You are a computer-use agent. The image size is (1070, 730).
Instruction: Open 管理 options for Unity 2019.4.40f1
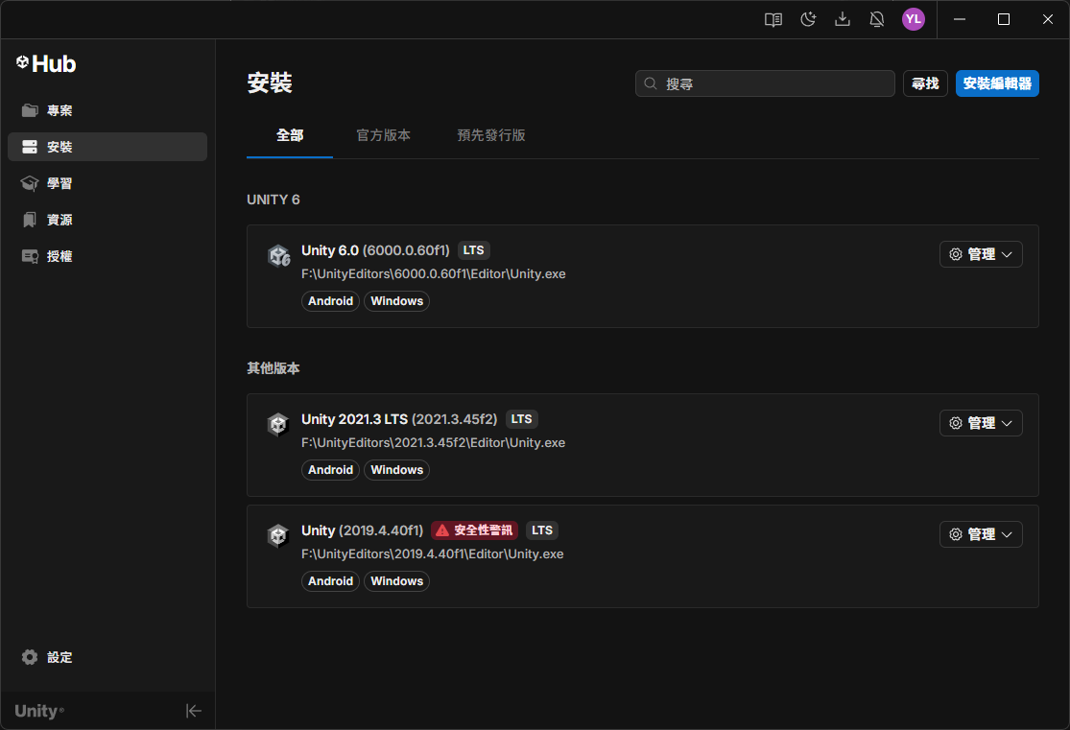[x=980, y=534]
